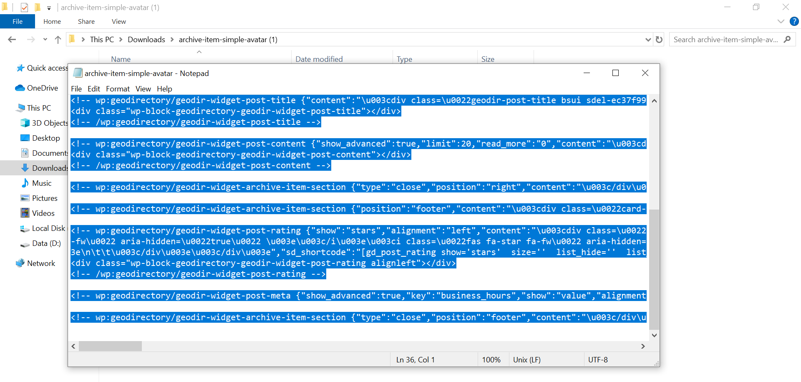The height and width of the screenshot is (382, 801).
Task: Click the Properties quick access toolbar icon
Action: (24, 8)
